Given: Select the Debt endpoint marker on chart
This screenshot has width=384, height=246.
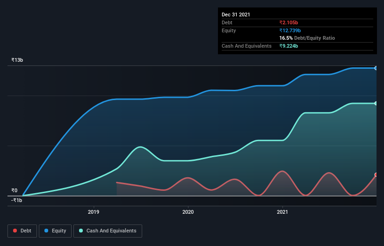Looking at the screenshot, I should click(x=376, y=174).
